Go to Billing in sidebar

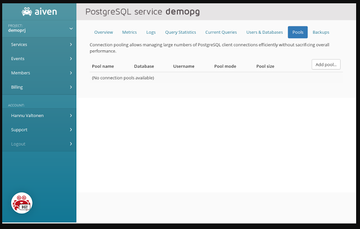pyautogui.click(x=17, y=87)
